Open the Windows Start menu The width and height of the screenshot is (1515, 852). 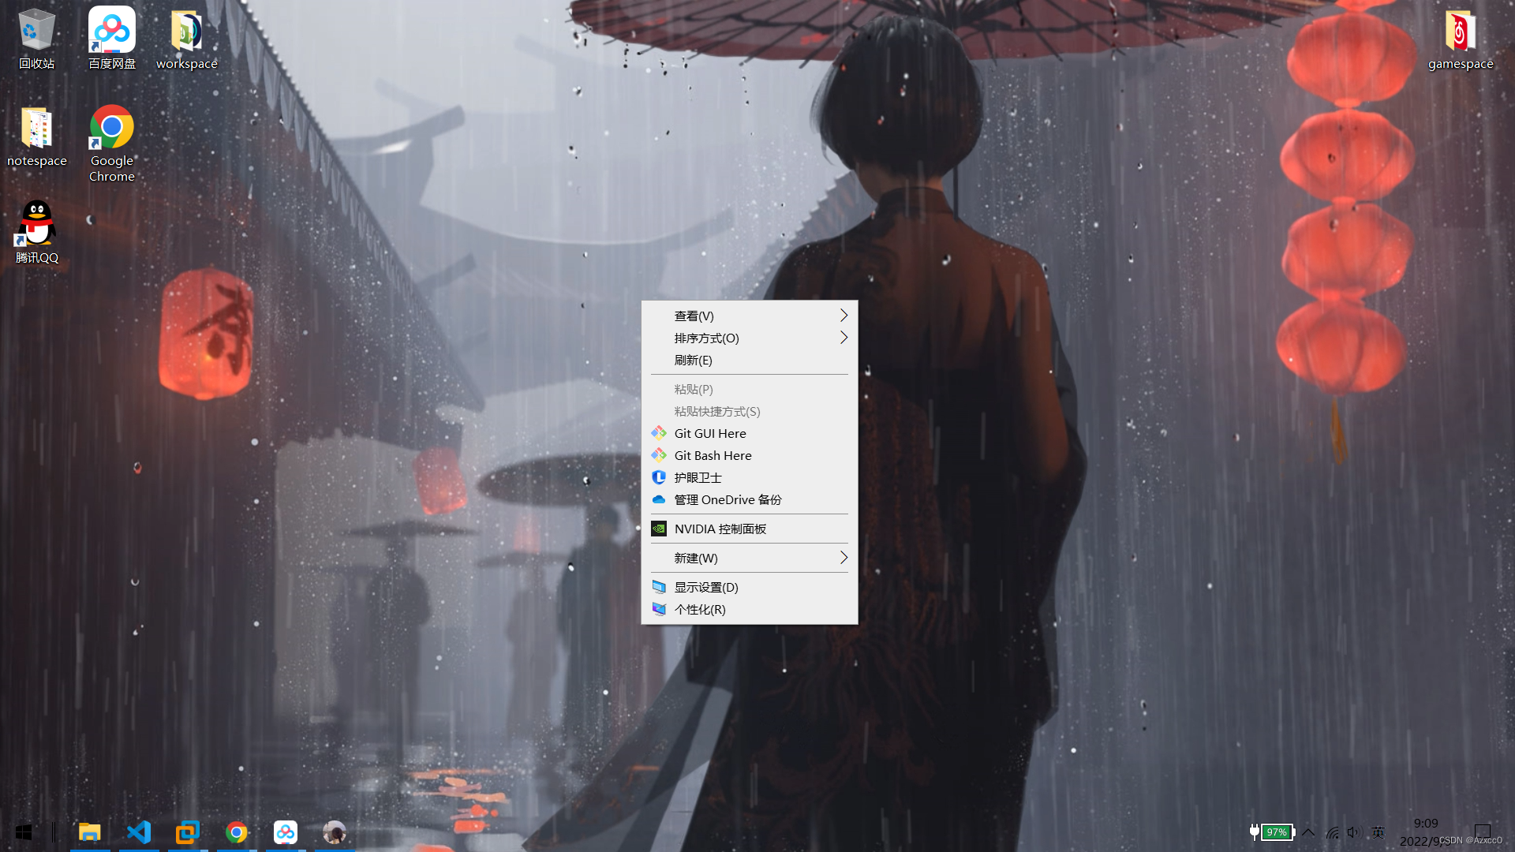24,832
